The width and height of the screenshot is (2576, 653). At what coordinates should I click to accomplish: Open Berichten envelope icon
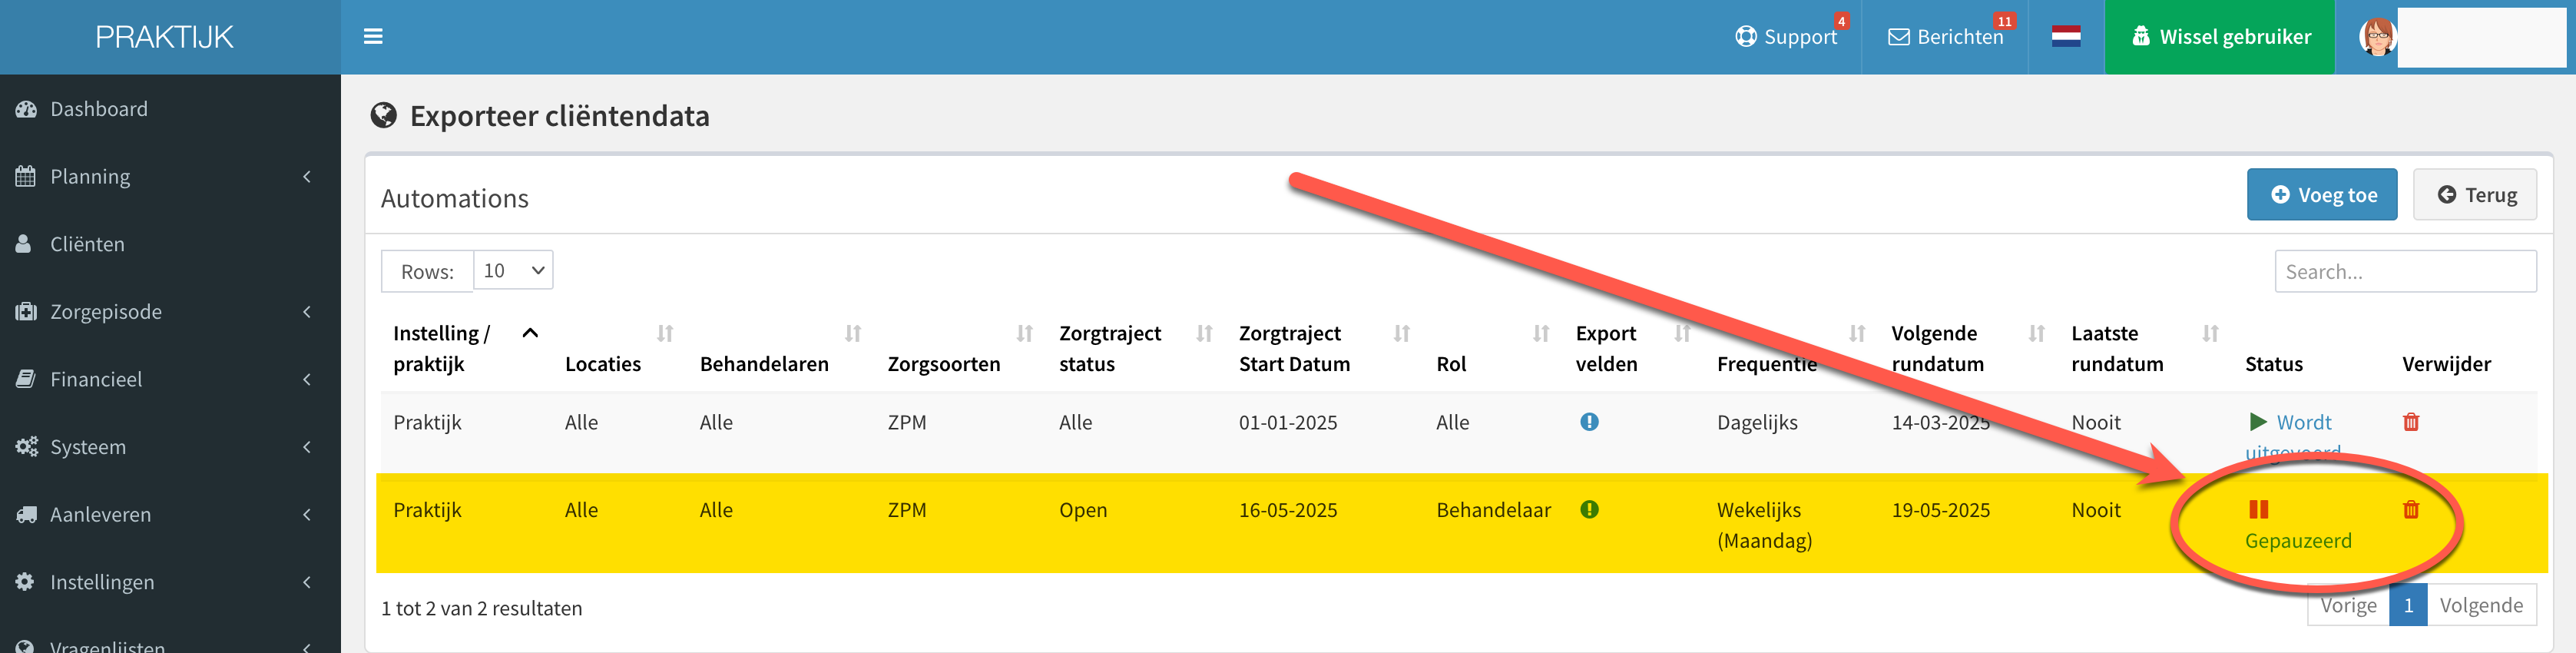(x=1898, y=37)
